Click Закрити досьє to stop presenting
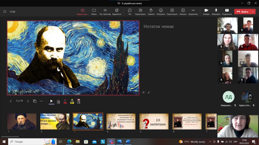 pos(83,12)
